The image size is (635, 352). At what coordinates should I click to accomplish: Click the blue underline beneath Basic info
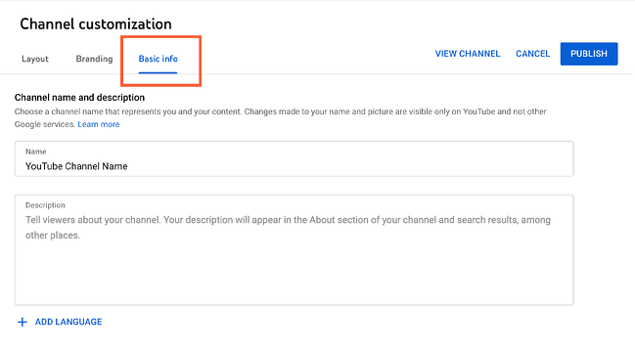tap(158, 72)
